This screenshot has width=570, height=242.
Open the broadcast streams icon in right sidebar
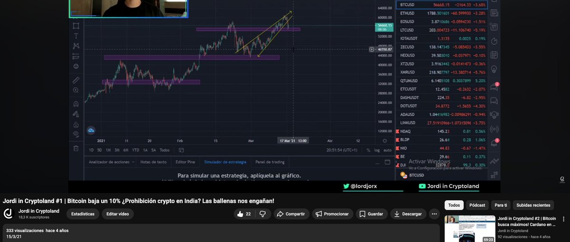tap(494, 129)
